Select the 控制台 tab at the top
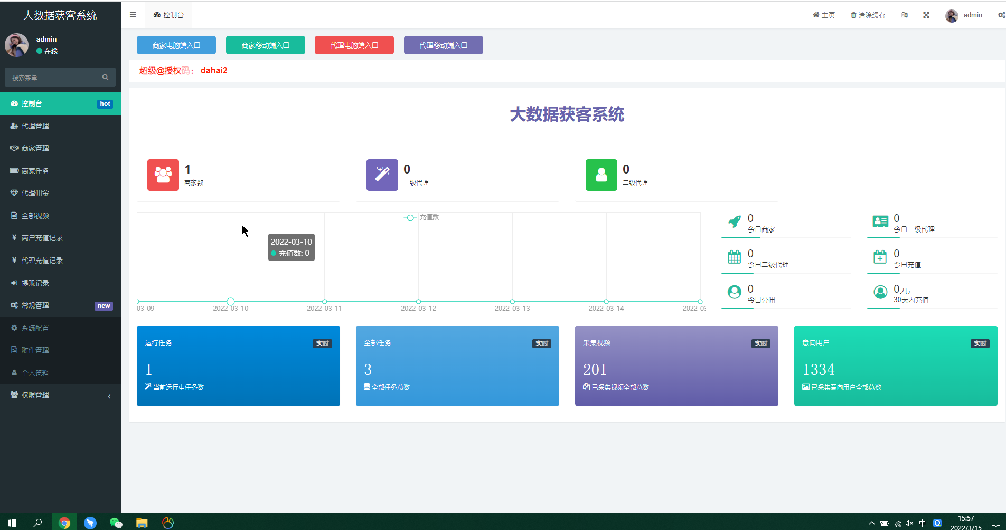Screen dimensions: 1006x530 [169, 15]
